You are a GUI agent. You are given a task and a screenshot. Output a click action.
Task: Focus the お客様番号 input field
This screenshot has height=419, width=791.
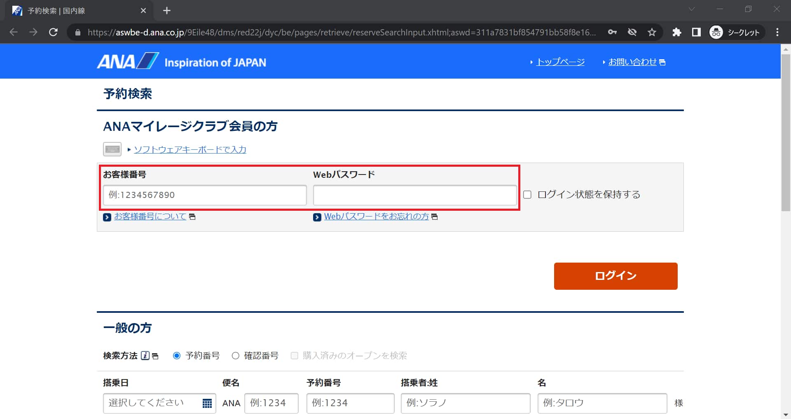[205, 195]
